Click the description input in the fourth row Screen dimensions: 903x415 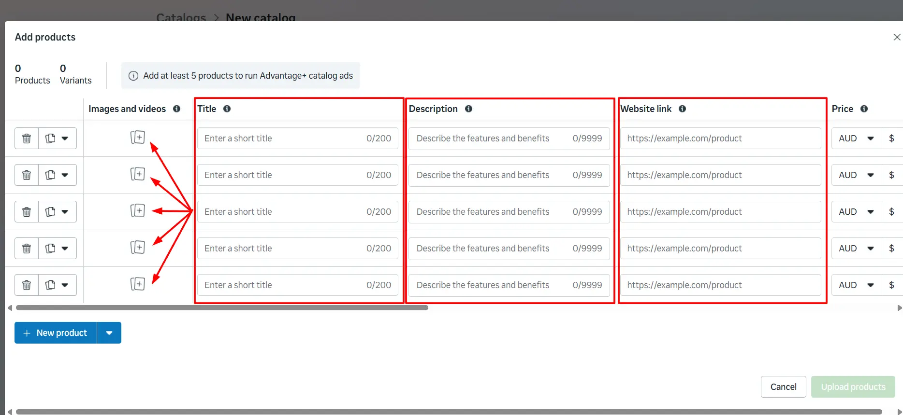[509, 249]
